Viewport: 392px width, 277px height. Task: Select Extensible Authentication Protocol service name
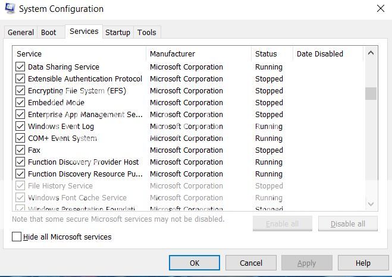tap(85, 78)
